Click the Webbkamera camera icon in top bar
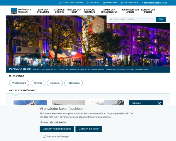This screenshot has width=176, height=141. click(x=104, y=3)
